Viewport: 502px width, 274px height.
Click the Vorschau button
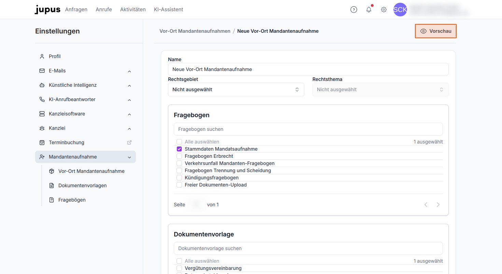click(x=436, y=31)
